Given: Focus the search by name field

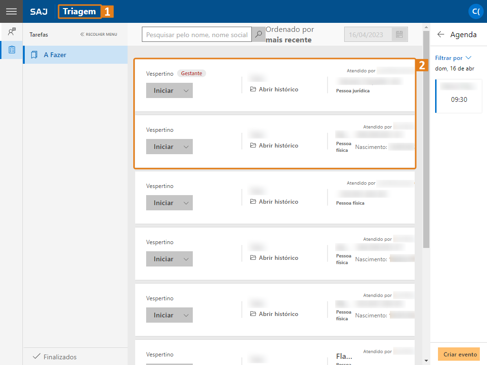Looking at the screenshot, I should [197, 34].
